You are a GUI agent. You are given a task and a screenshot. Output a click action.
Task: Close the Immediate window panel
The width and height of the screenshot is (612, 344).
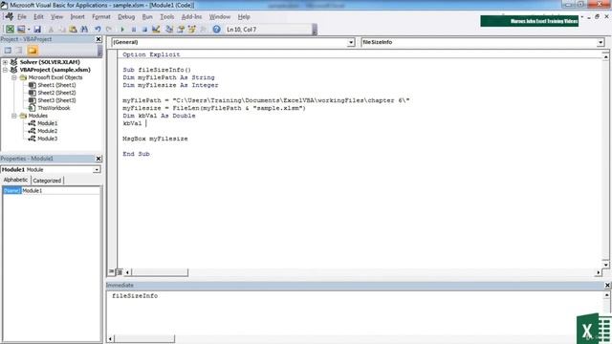click(607, 286)
